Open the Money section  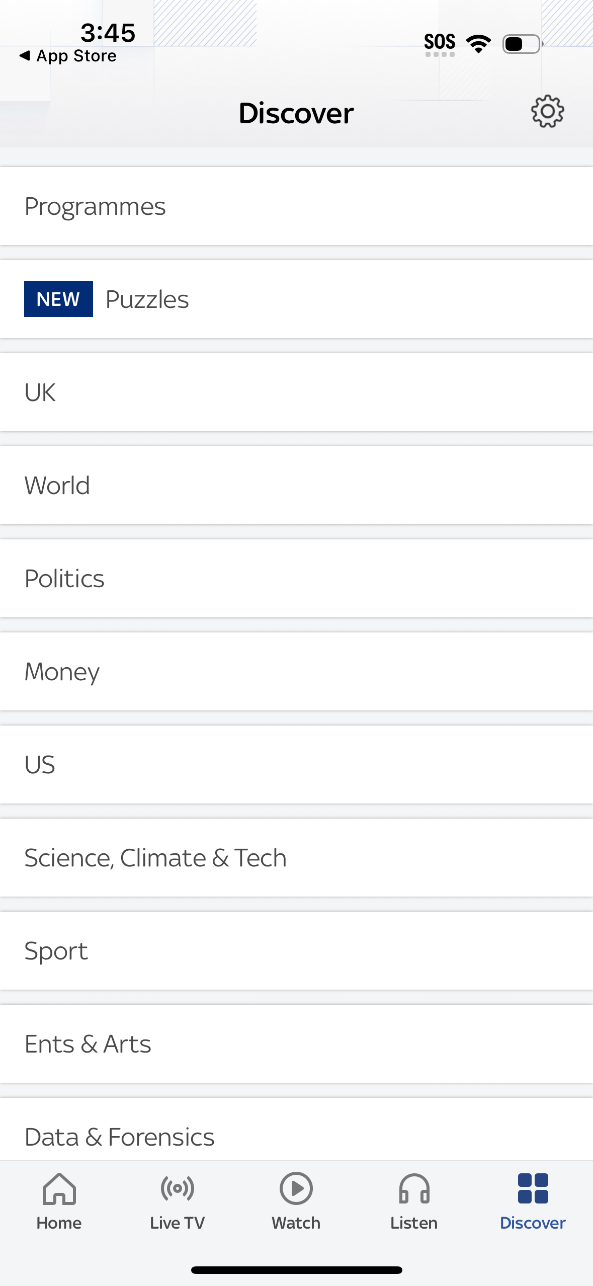click(297, 671)
